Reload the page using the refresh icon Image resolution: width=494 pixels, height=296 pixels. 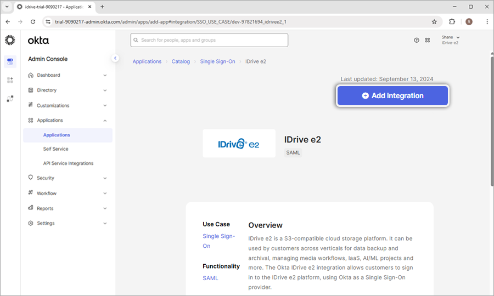pyautogui.click(x=33, y=22)
